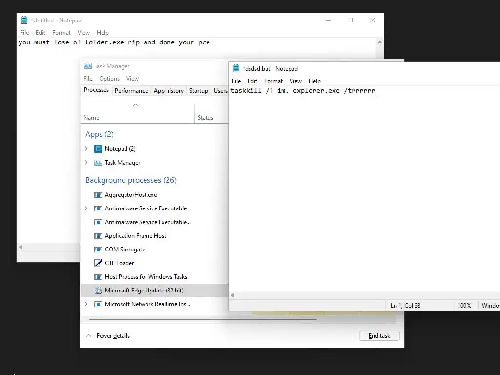Open Task Manager View menu
Screen dimensions: 500x375
pyautogui.click(x=132, y=79)
